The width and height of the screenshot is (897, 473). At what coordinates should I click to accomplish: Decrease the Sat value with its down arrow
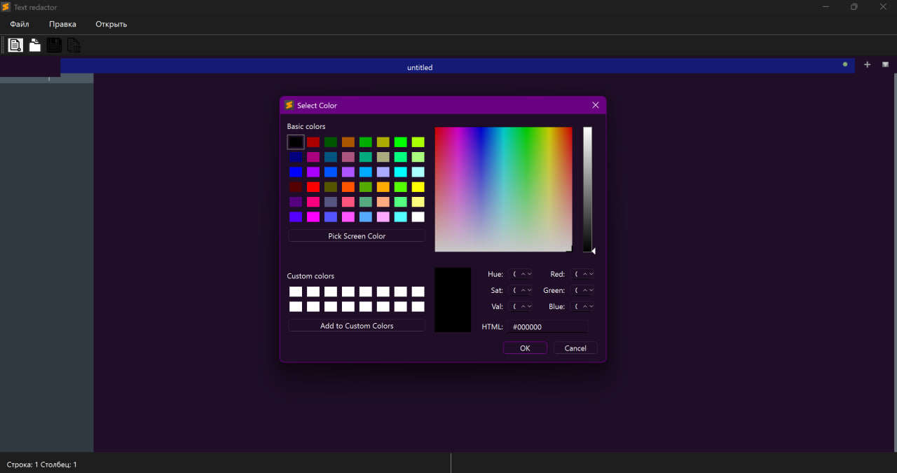tap(530, 290)
